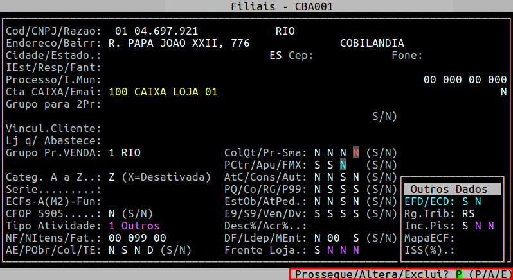Image resolution: width=513 pixels, height=280 pixels.
Task: Select Tipo Atividade value 1 Outros
Action: (134, 226)
